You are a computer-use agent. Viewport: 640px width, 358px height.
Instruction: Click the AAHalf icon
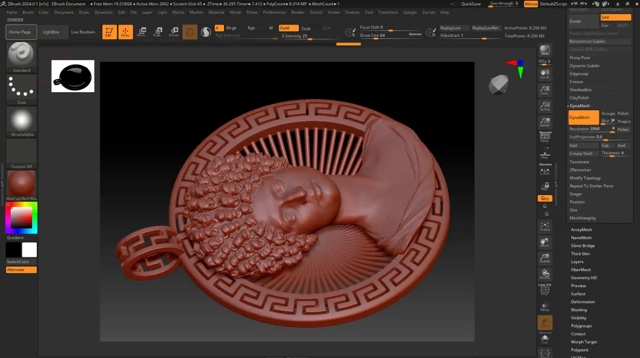[x=545, y=121]
